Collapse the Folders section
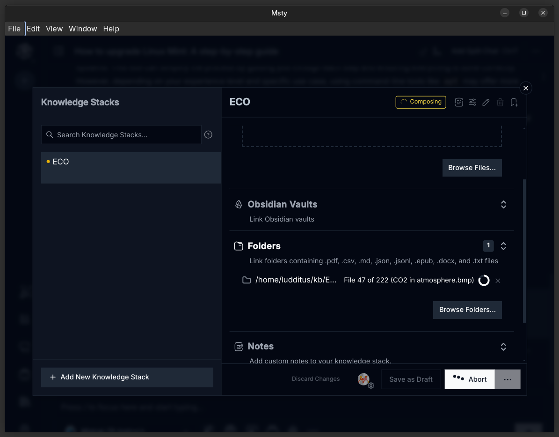This screenshot has width=559, height=437. tap(503, 246)
